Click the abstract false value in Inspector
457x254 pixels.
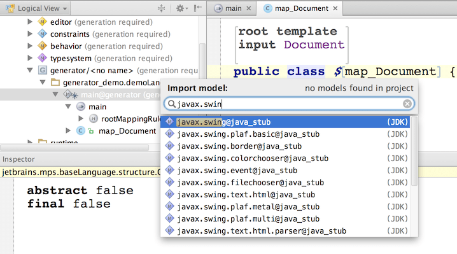click(x=115, y=190)
